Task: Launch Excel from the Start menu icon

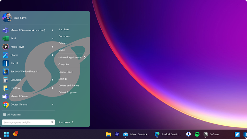Action: (x=5, y=38)
